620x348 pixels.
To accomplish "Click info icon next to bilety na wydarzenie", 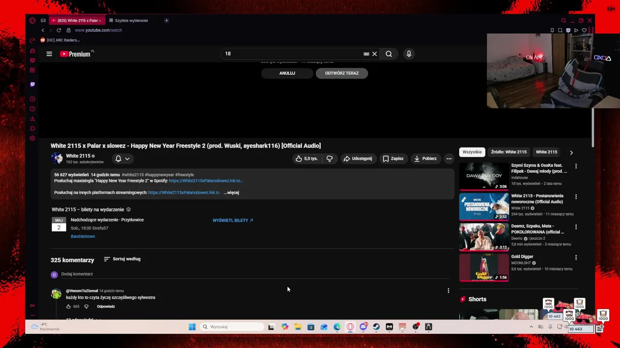I will click(x=128, y=209).
